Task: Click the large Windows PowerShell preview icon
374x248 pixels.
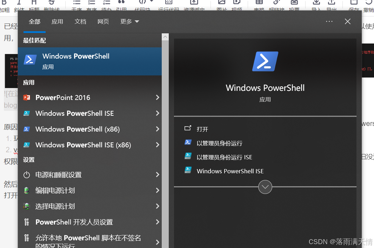Action: [x=265, y=61]
